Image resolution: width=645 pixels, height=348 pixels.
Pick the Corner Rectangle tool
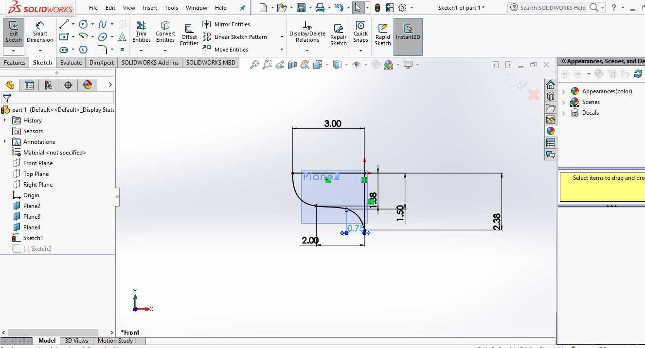(x=64, y=37)
